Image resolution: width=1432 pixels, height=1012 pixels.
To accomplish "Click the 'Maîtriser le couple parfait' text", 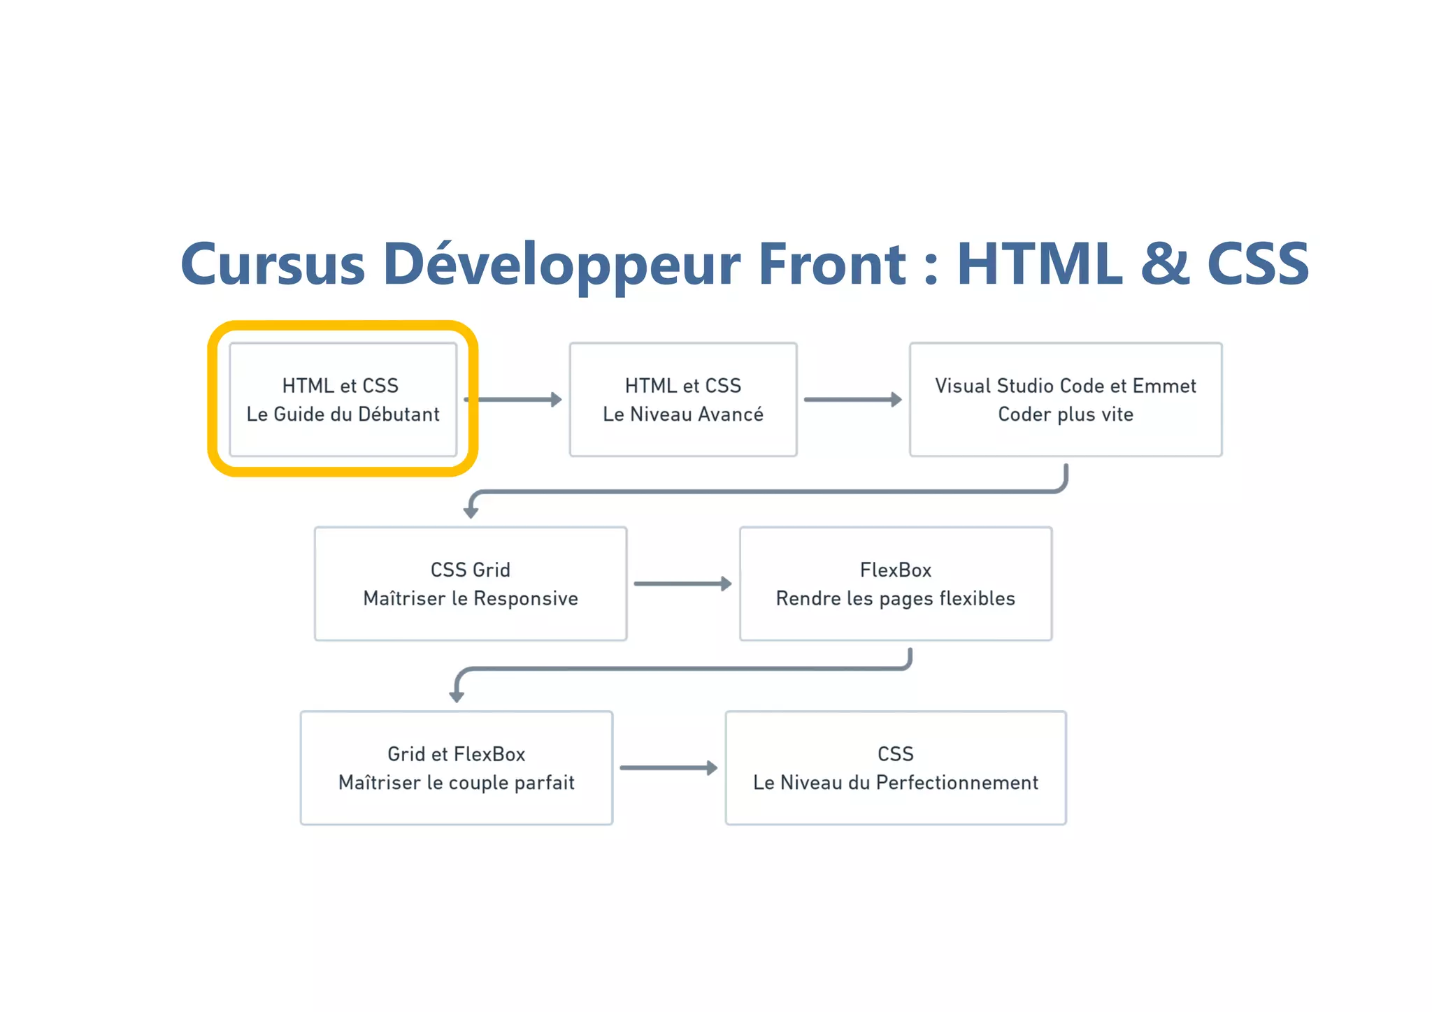I will pos(456,783).
